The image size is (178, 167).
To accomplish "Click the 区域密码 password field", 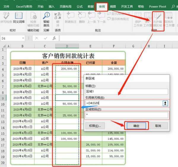I will 126,115.
